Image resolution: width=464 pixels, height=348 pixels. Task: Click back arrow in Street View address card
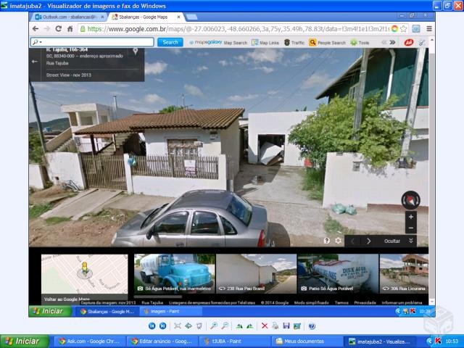coord(34,62)
